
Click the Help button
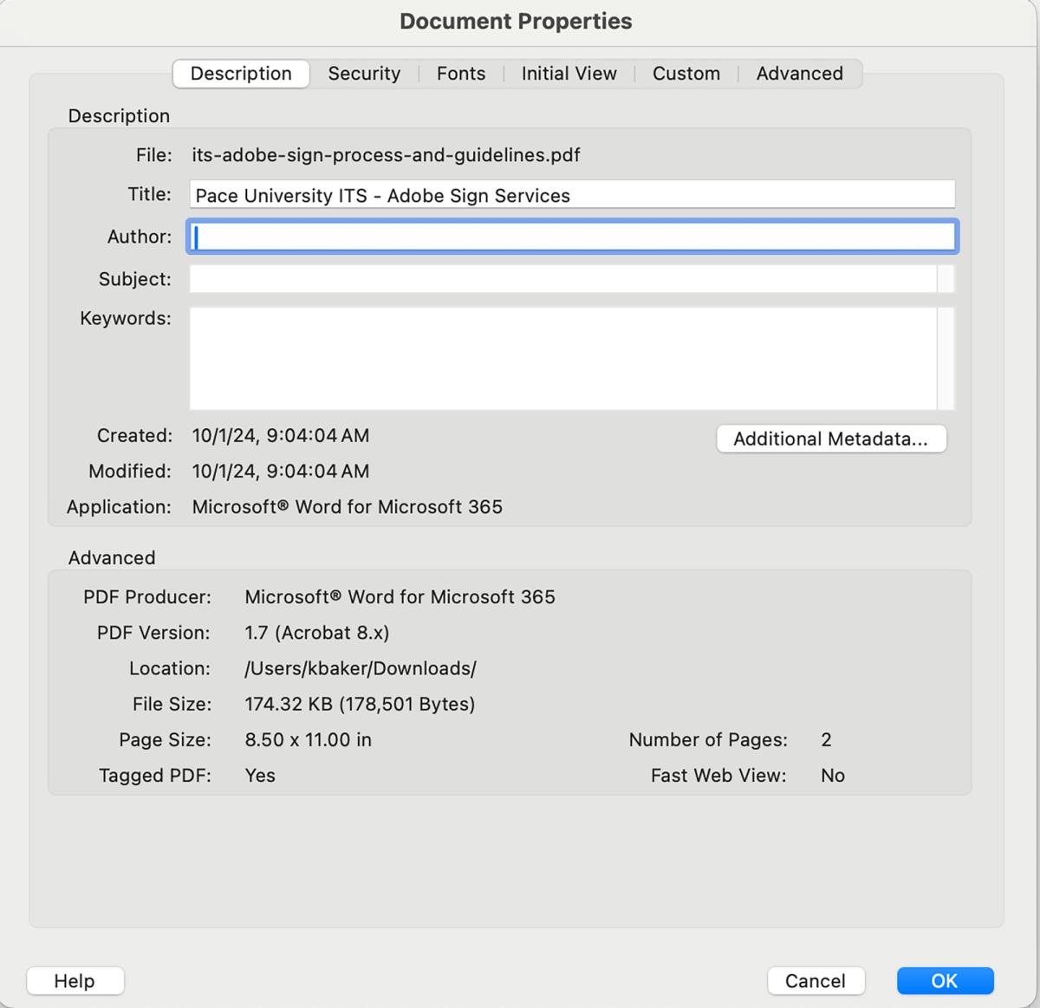75,980
